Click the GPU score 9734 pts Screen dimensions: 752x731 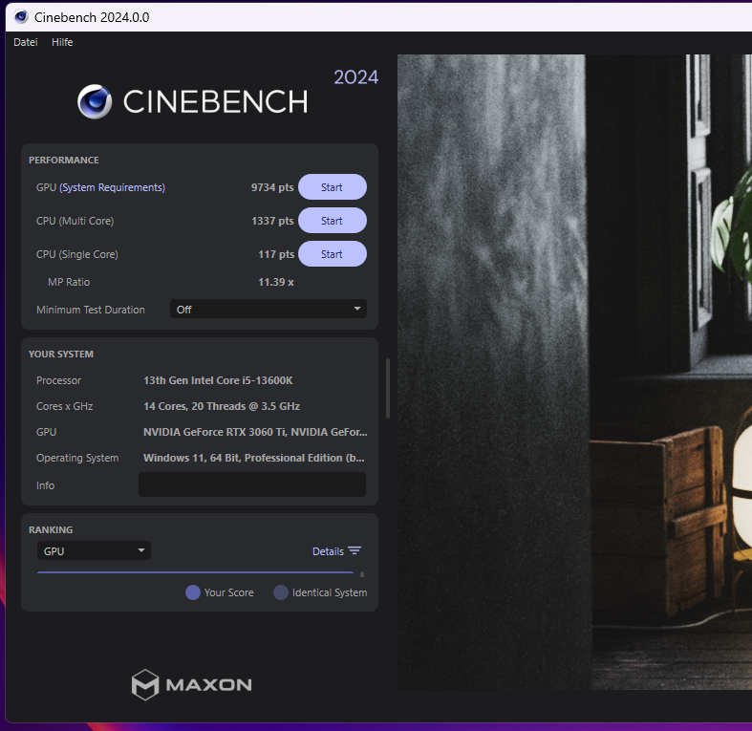(x=272, y=187)
